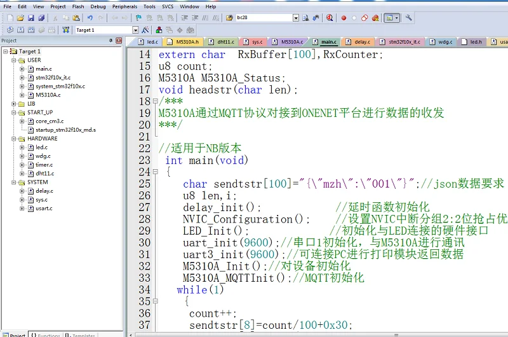Disable all breakpoints icon
This screenshot has height=337, width=508.
(364, 18)
